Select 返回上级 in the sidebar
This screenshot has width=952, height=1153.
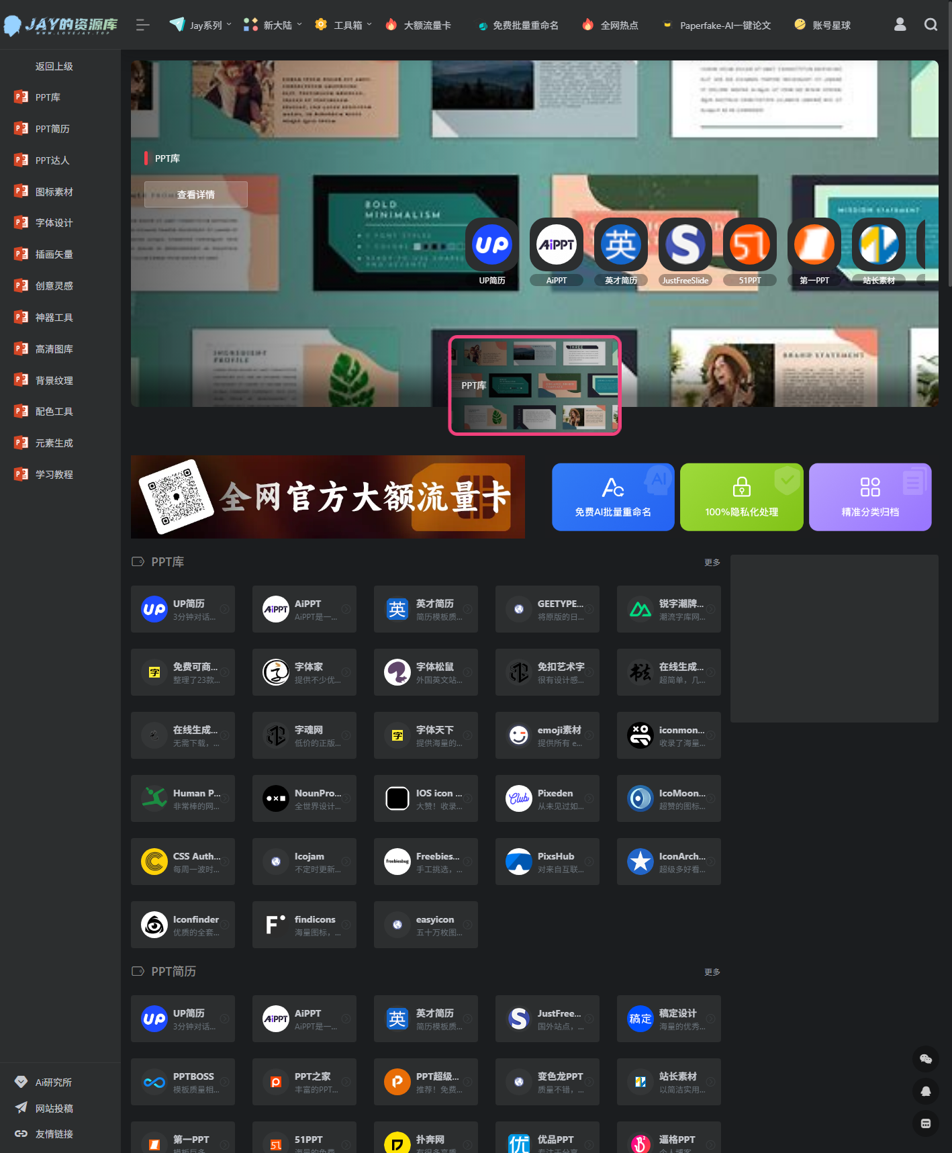pyautogui.click(x=54, y=66)
